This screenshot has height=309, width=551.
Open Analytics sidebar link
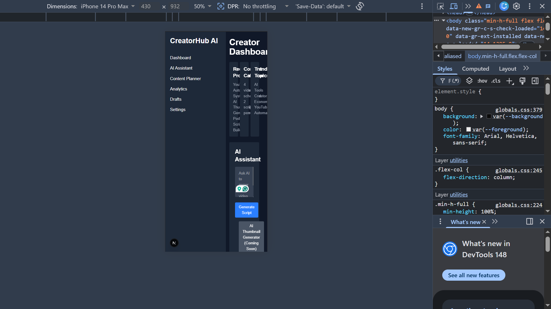click(178, 89)
